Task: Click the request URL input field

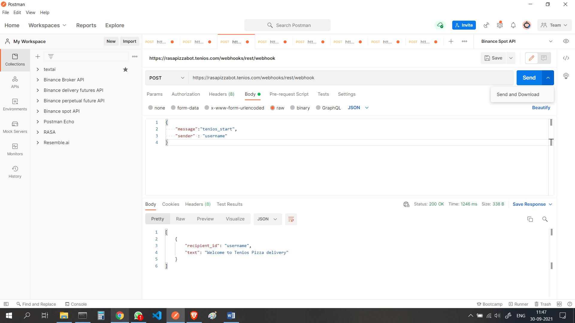Action: (x=329, y=78)
